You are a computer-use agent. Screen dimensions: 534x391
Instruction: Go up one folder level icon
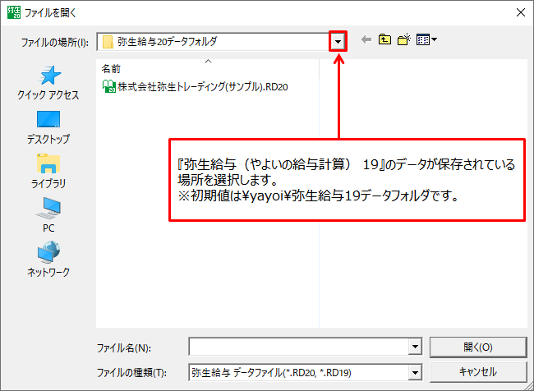[x=384, y=40]
